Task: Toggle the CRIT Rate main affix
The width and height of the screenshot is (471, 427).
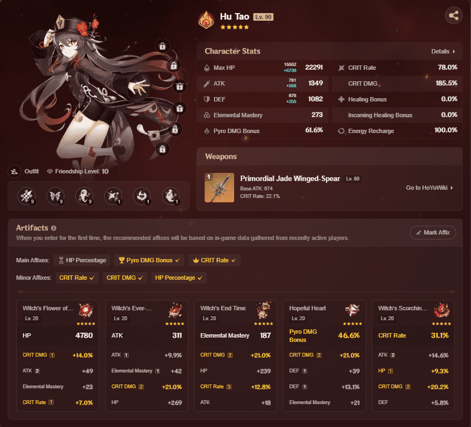Action: [214, 260]
